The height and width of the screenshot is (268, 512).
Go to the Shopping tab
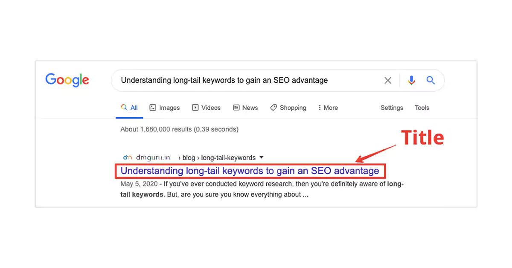tap(288, 108)
